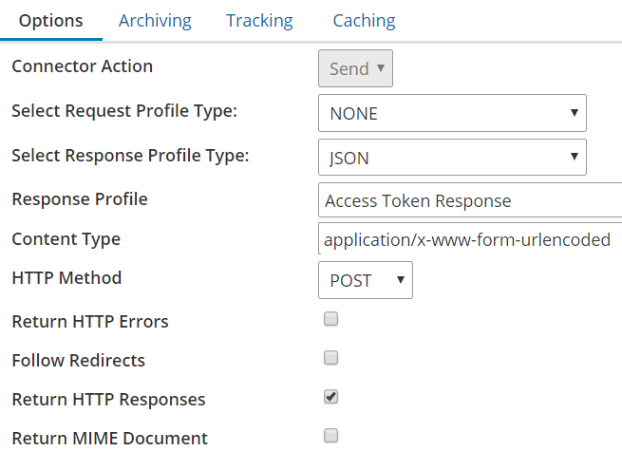Open the Connector Action Send dropdown
The width and height of the screenshot is (622, 451).
point(355,68)
